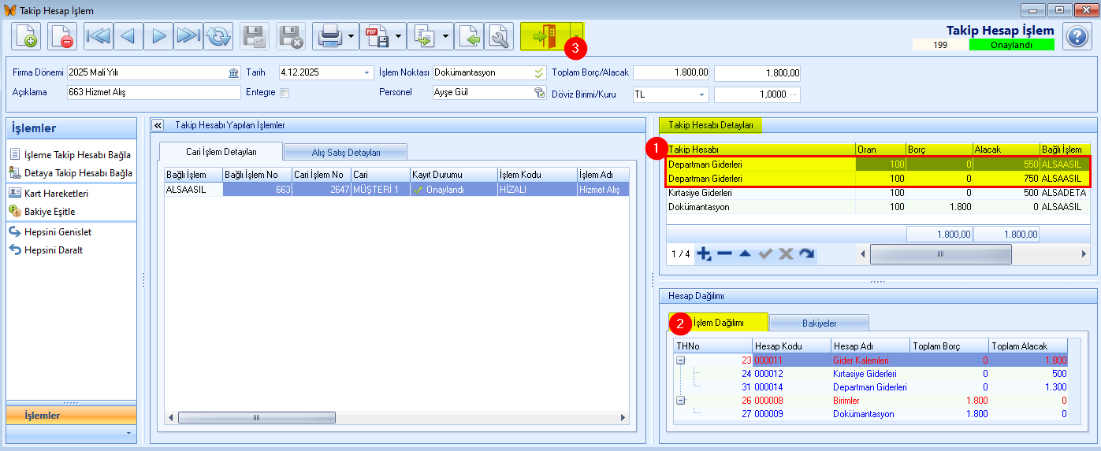Screen dimensions: 1101x451
Task: Open the Döviz Birimi TL dropdown
Action: tap(701, 94)
